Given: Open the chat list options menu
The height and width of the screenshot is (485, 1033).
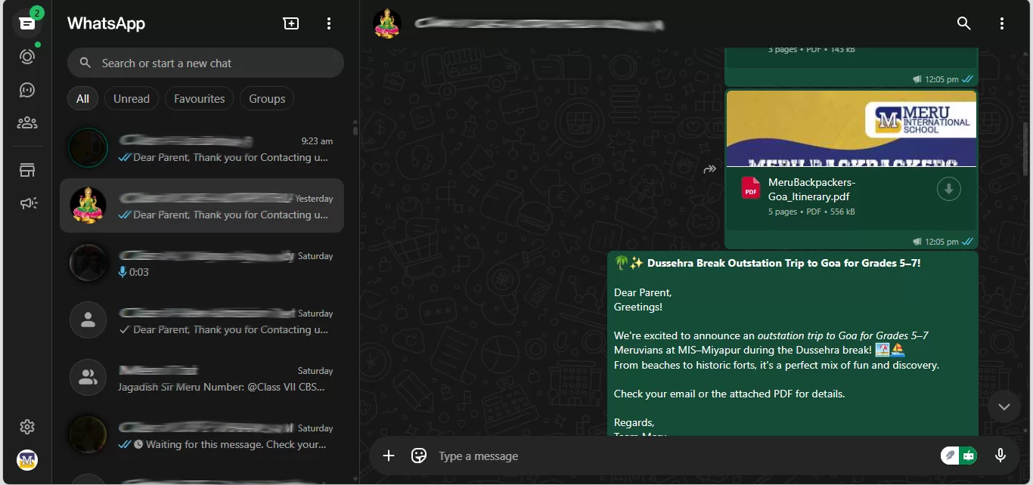Looking at the screenshot, I should pos(328,23).
